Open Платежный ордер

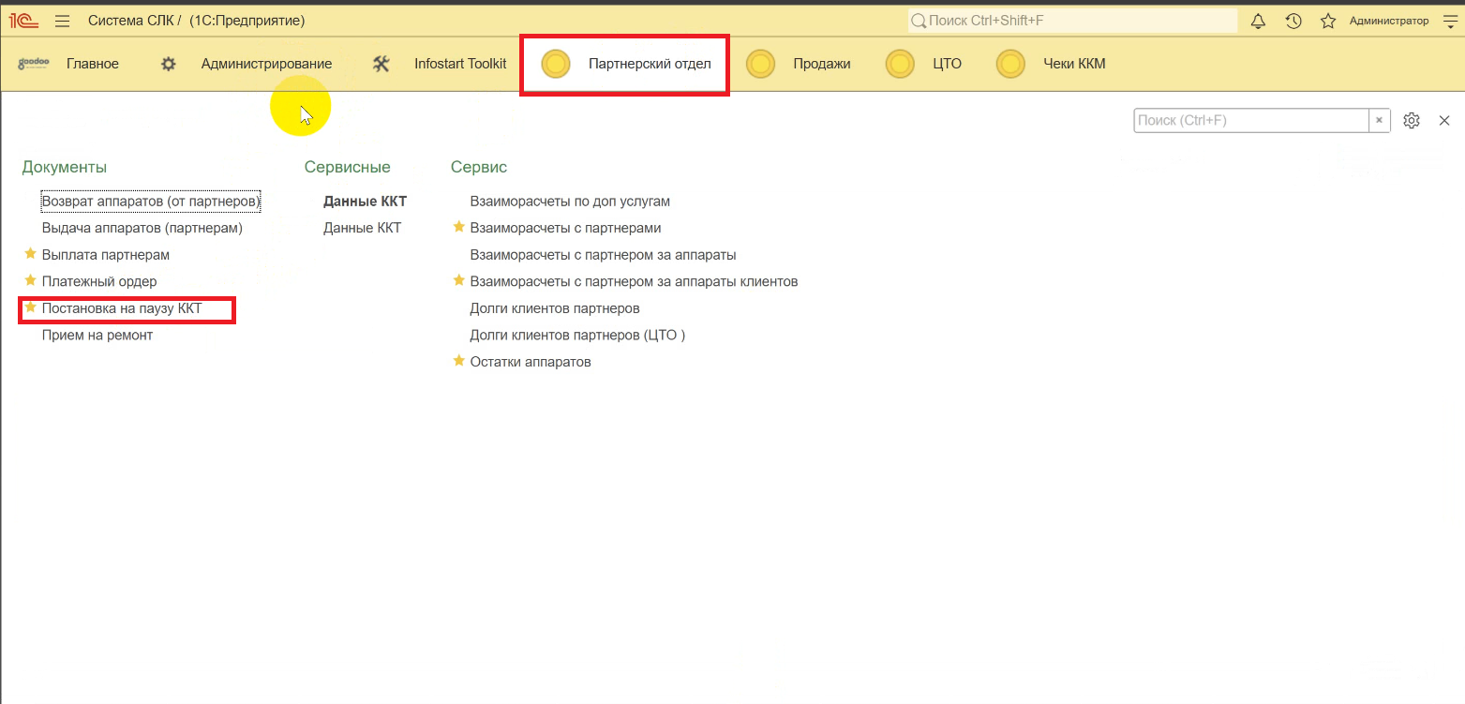pos(99,281)
